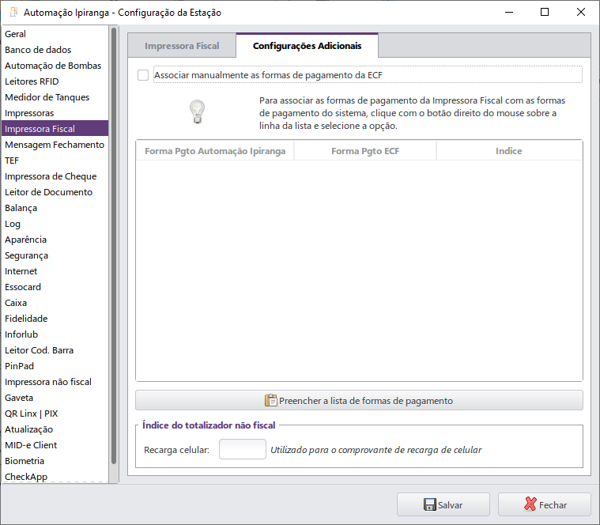Enable manual ECF payment form association checkbox

(x=143, y=75)
